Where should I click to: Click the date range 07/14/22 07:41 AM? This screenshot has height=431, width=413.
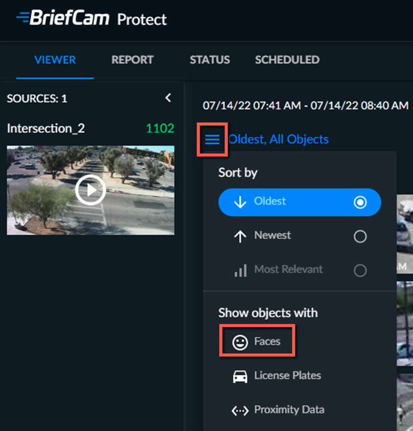point(252,106)
